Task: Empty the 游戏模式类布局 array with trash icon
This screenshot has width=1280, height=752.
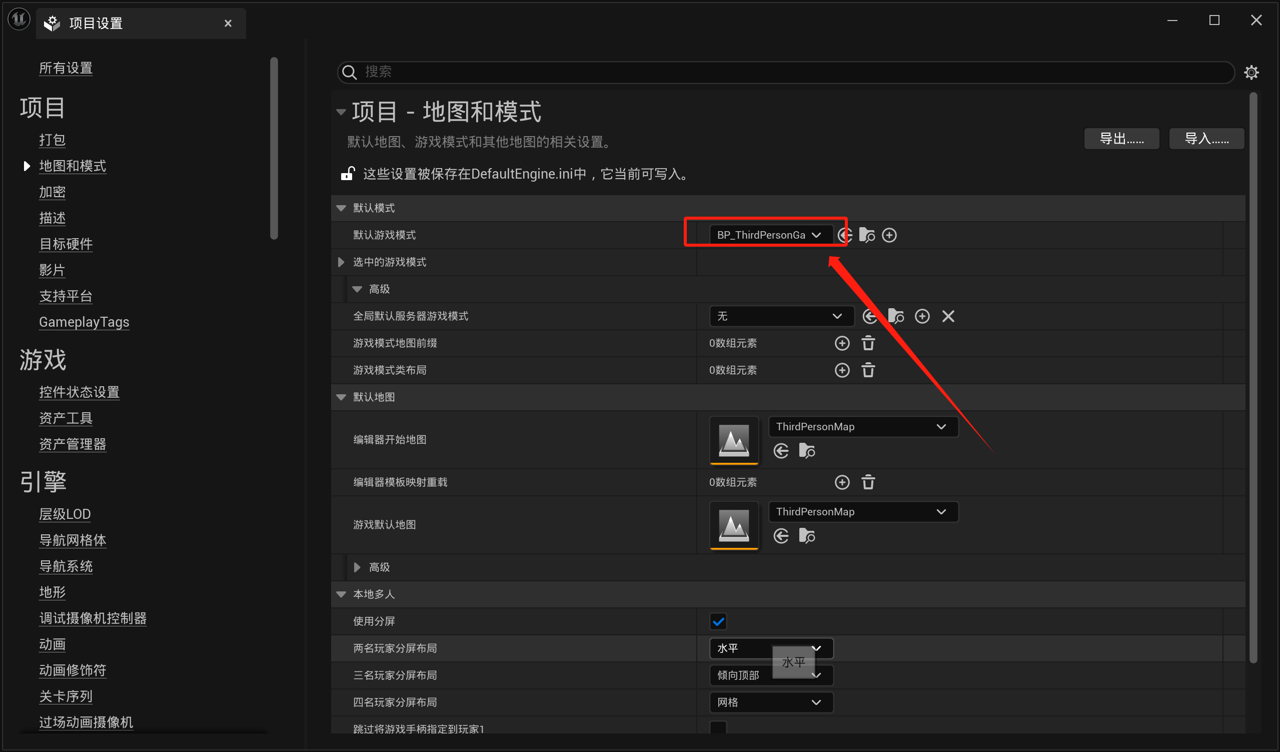Action: [868, 370]
